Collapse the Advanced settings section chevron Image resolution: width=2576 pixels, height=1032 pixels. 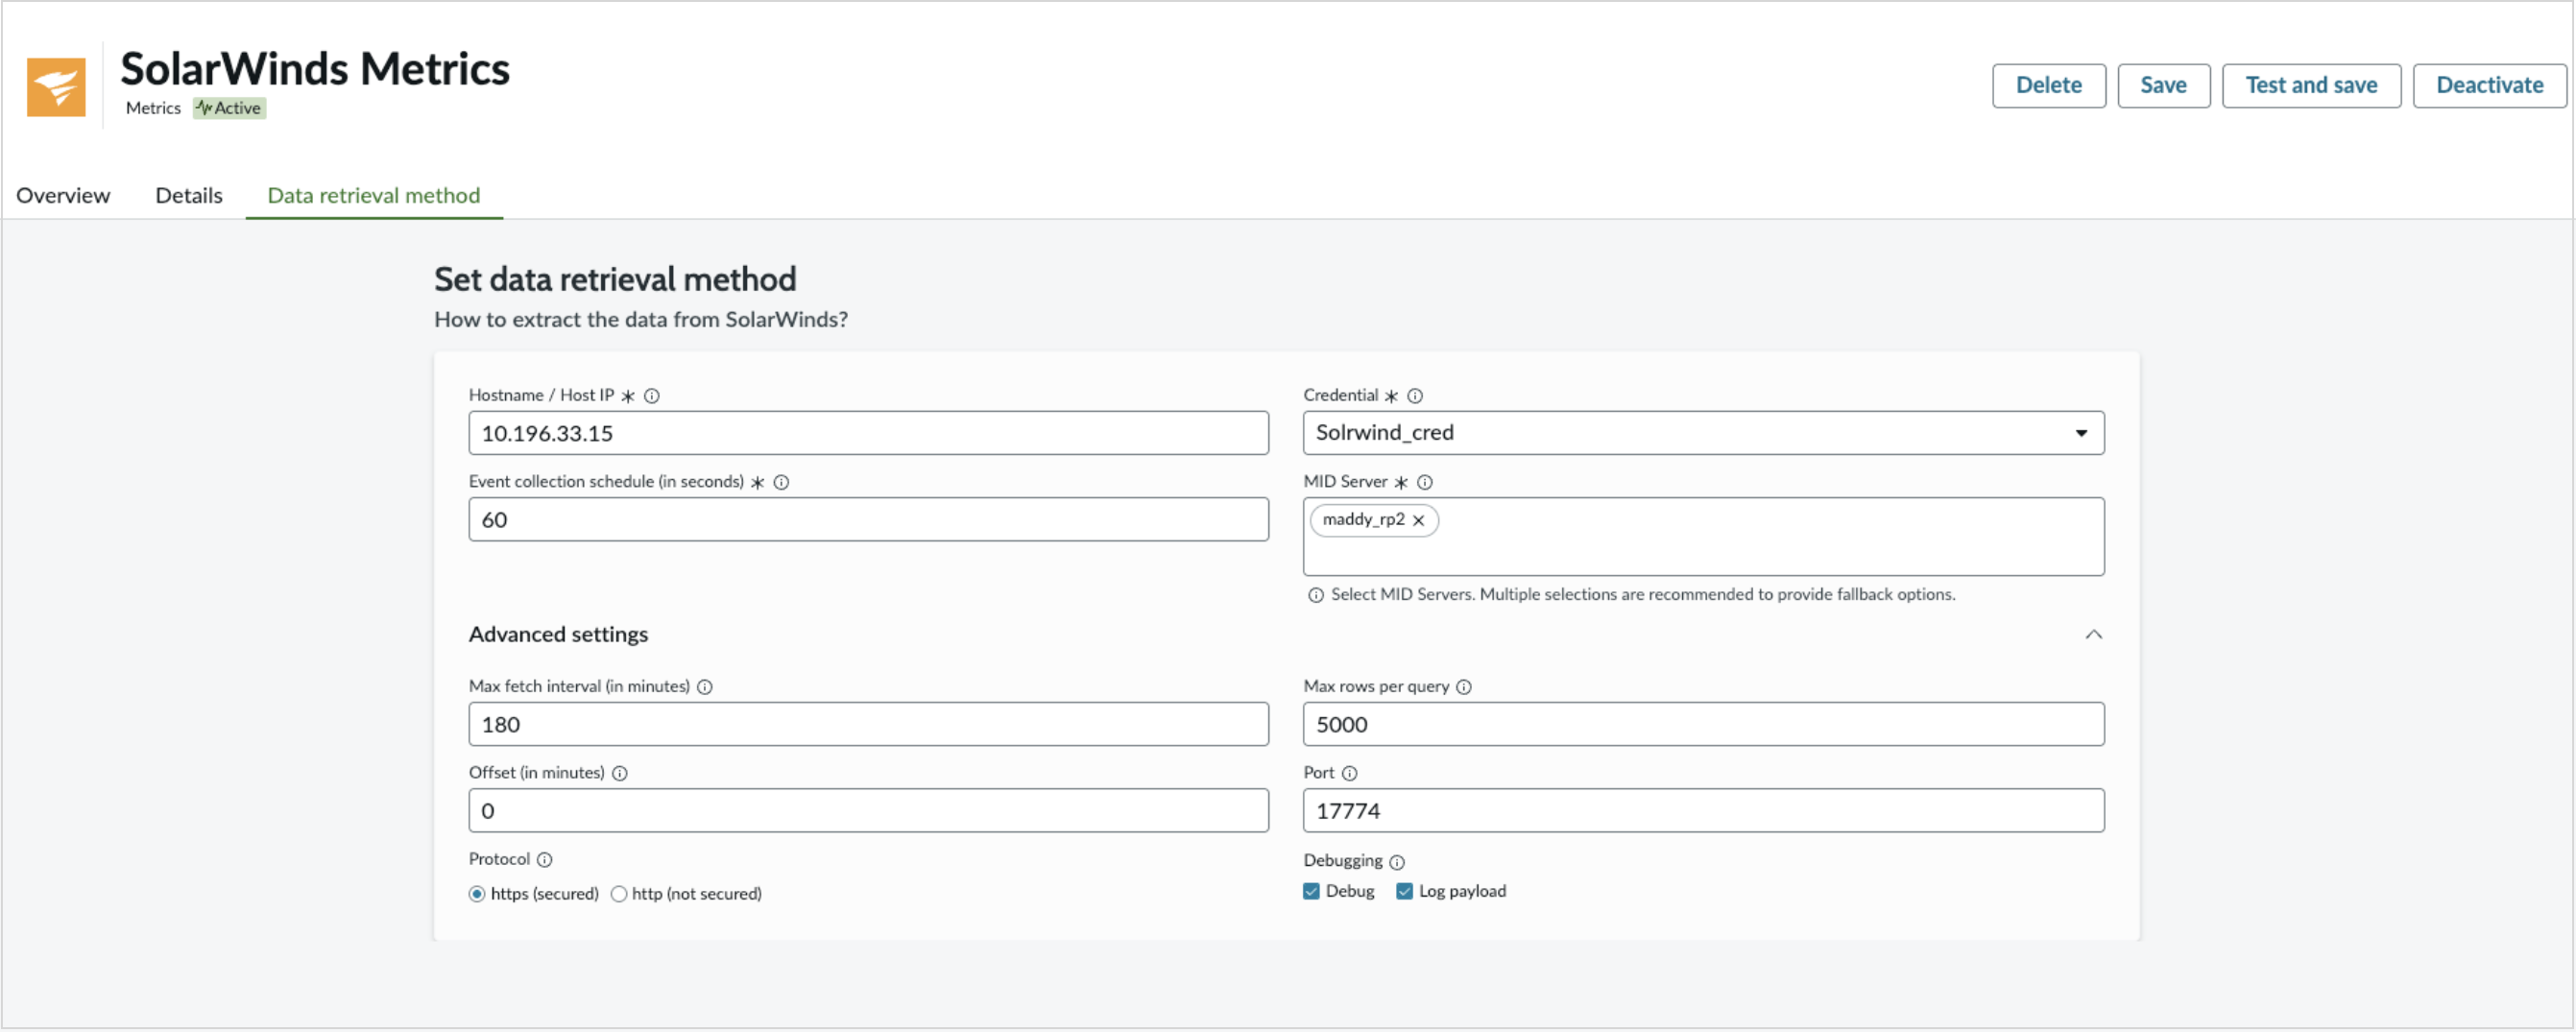coord(2093,635)
